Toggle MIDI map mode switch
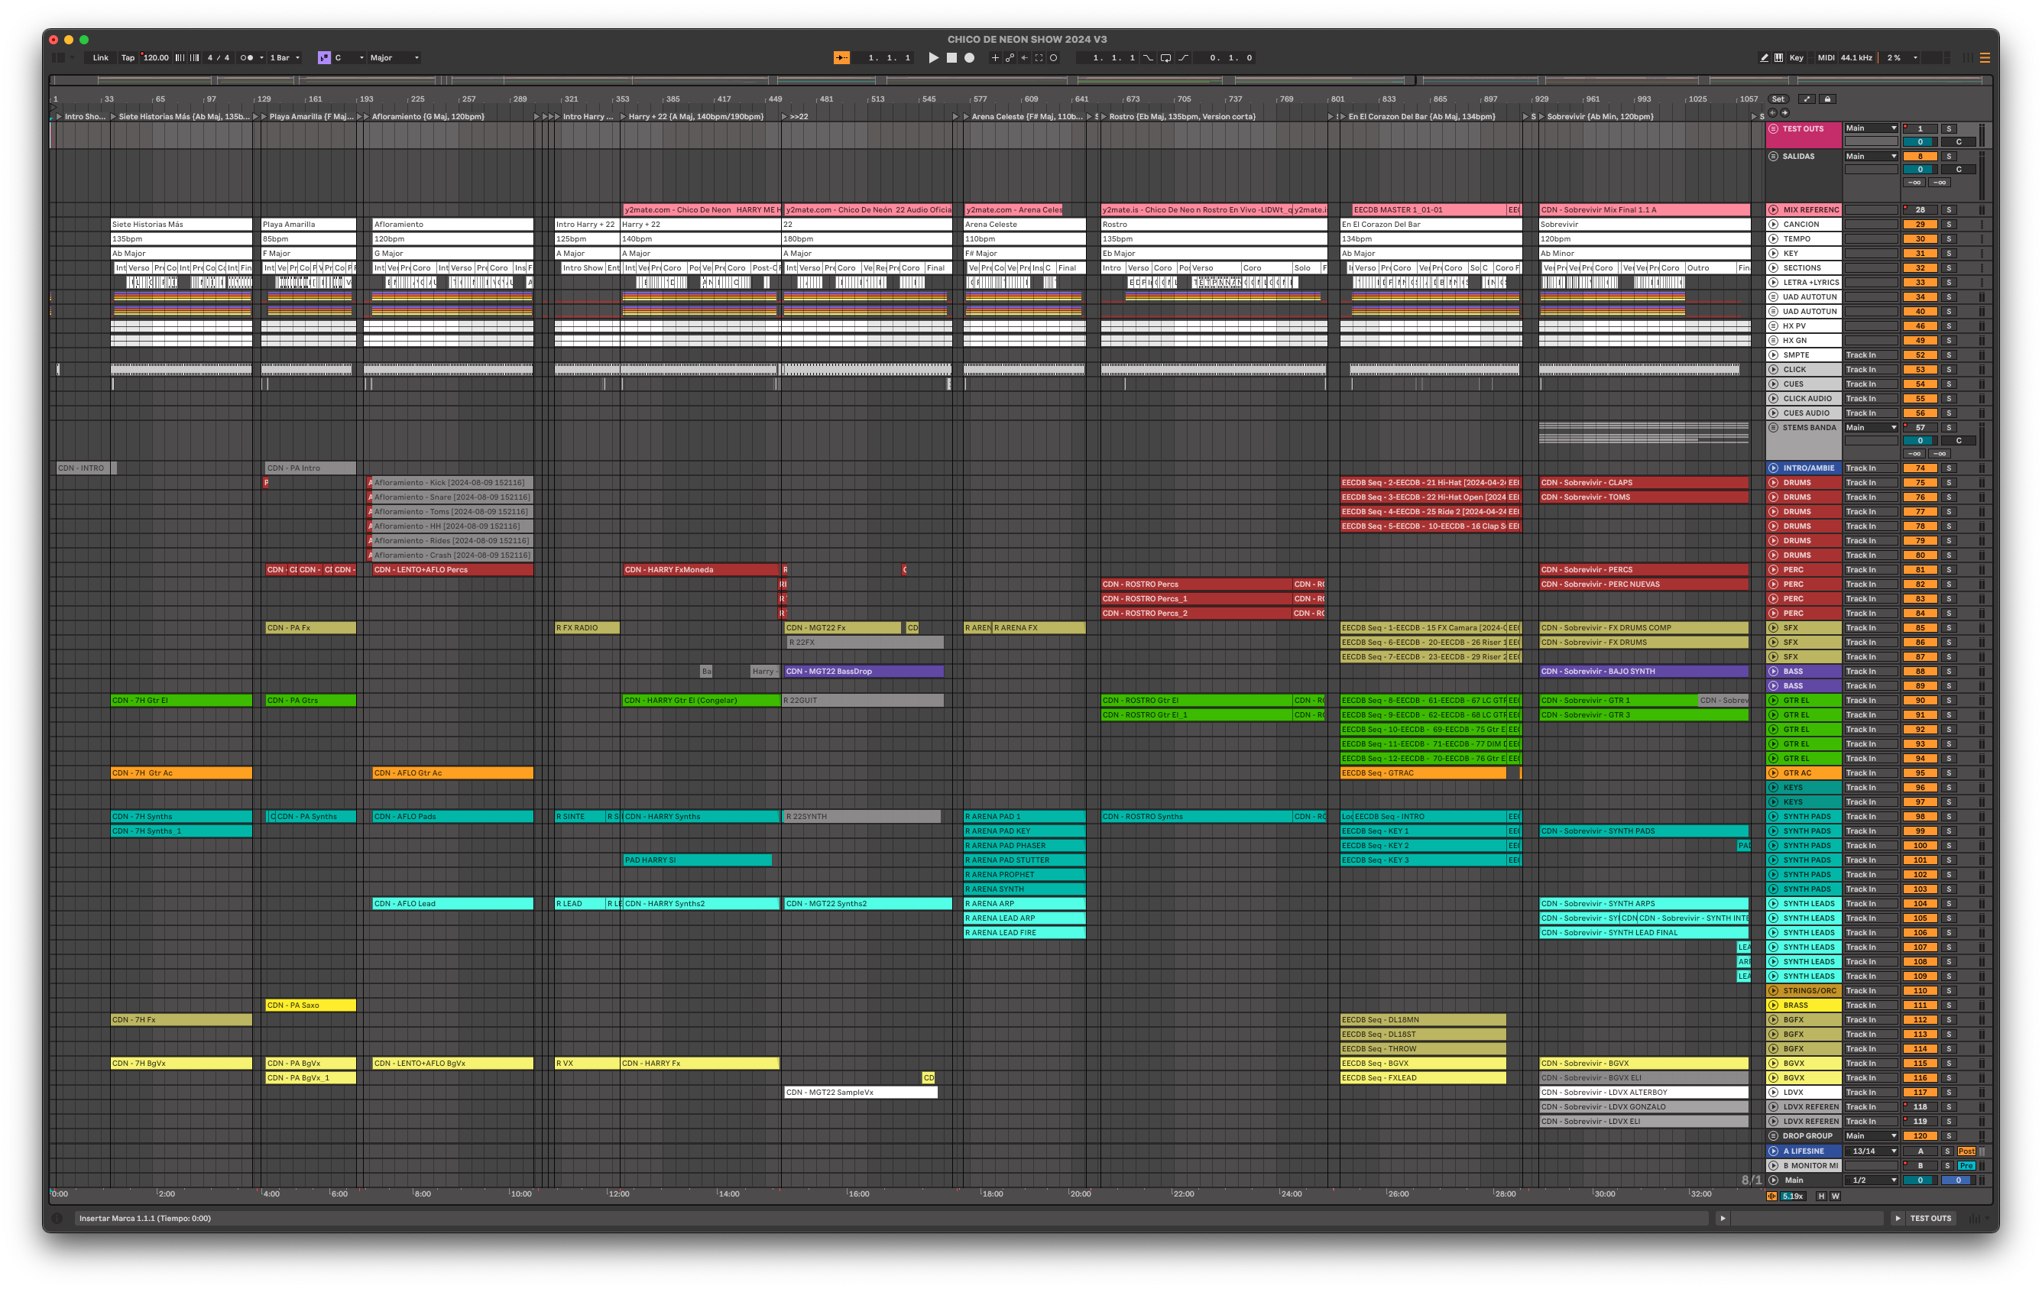Image resolution: width=2042 pixels, height=1289 pixels. [1825, 57]
